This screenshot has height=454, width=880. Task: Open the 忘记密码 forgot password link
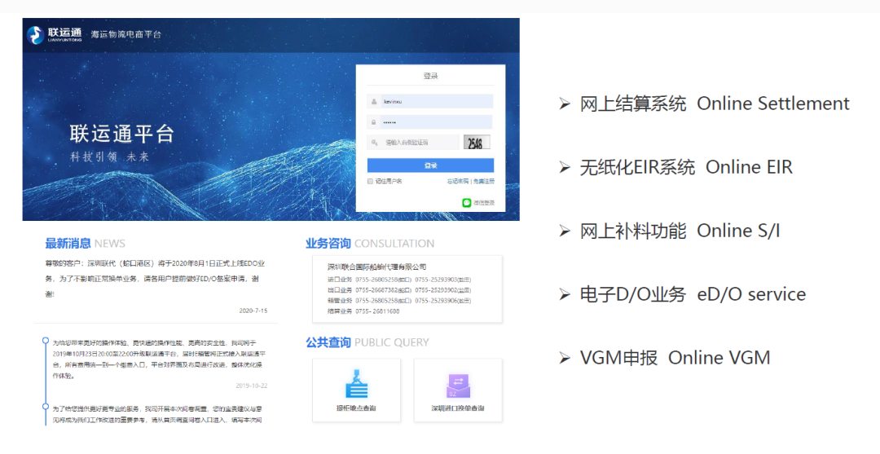457,181
